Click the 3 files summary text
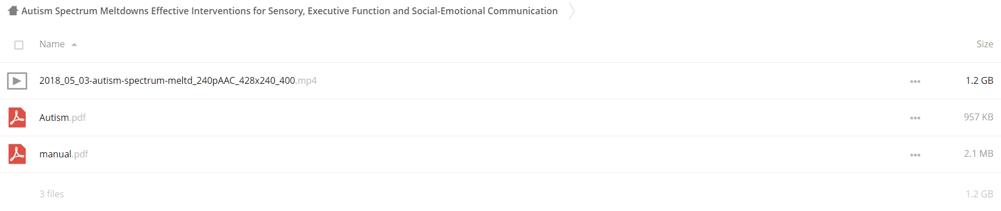This screenshot has height=211, width=1001. 51,194
